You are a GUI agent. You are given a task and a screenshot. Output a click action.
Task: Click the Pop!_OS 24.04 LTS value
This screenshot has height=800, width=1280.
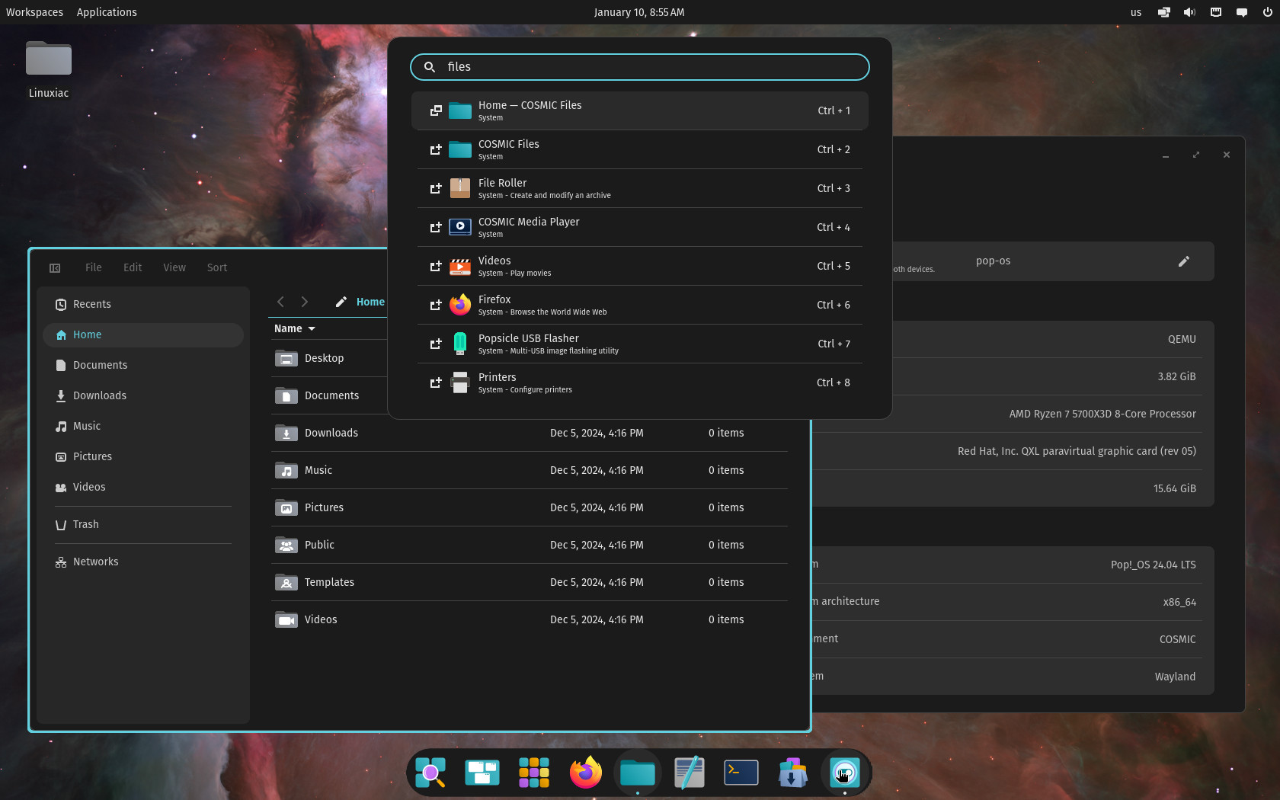1153,565
